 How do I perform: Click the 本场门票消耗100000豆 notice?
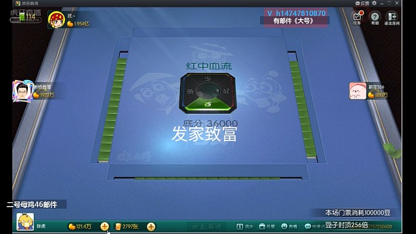point(357,213)
